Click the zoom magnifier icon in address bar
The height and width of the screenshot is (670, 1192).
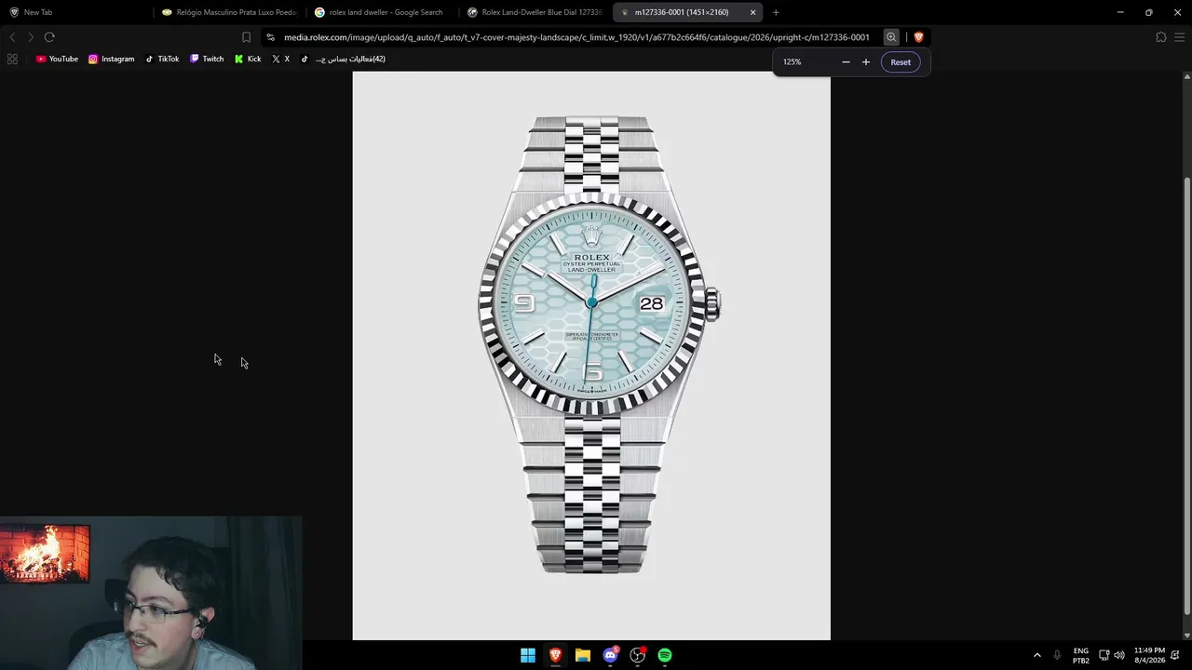pos(891,37)
